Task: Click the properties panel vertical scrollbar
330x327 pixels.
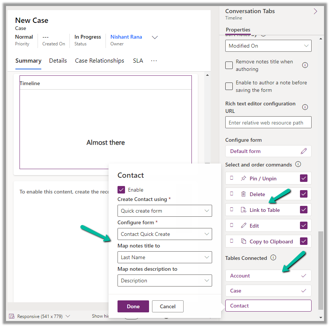Action: (320, 270)
